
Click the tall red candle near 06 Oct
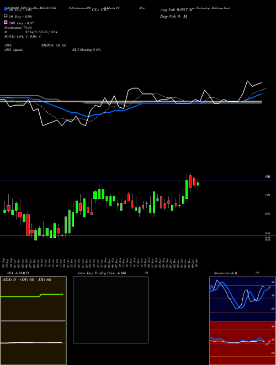click(28, 225)
